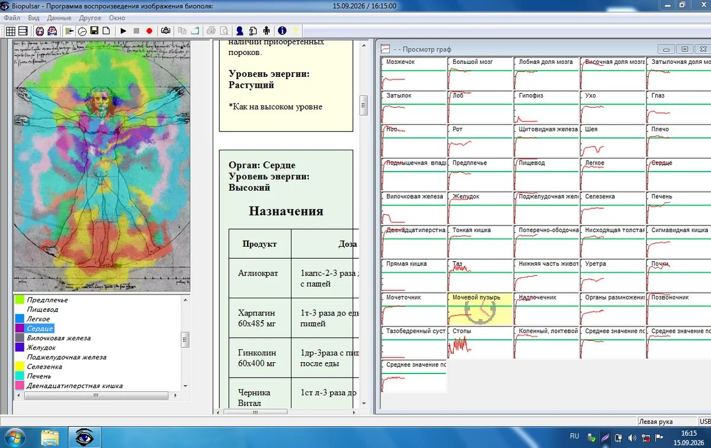Viewport: 711px width, 448px height.
Task: Click the Biopulsar eye taskbar button
Action: pyautogui.click(x=85, y=437)
